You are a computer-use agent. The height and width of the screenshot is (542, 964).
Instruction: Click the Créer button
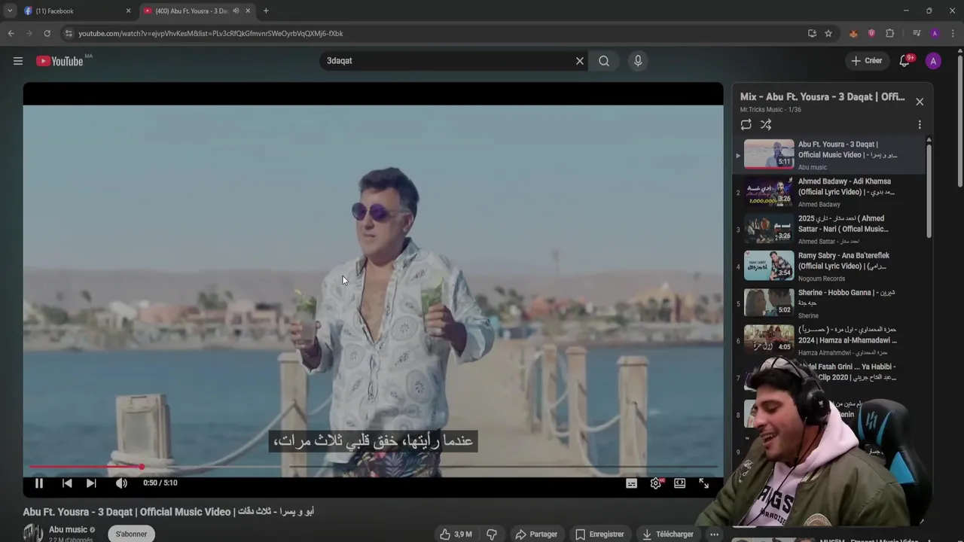(x=867, y=61)
